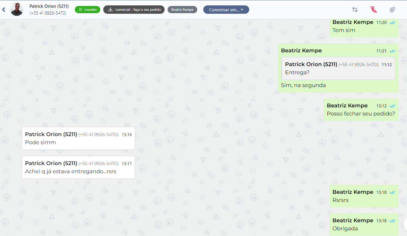The image size is (407, 236).
Task: Select the comercial - faça o seu pedido tag
Action: 134,10
